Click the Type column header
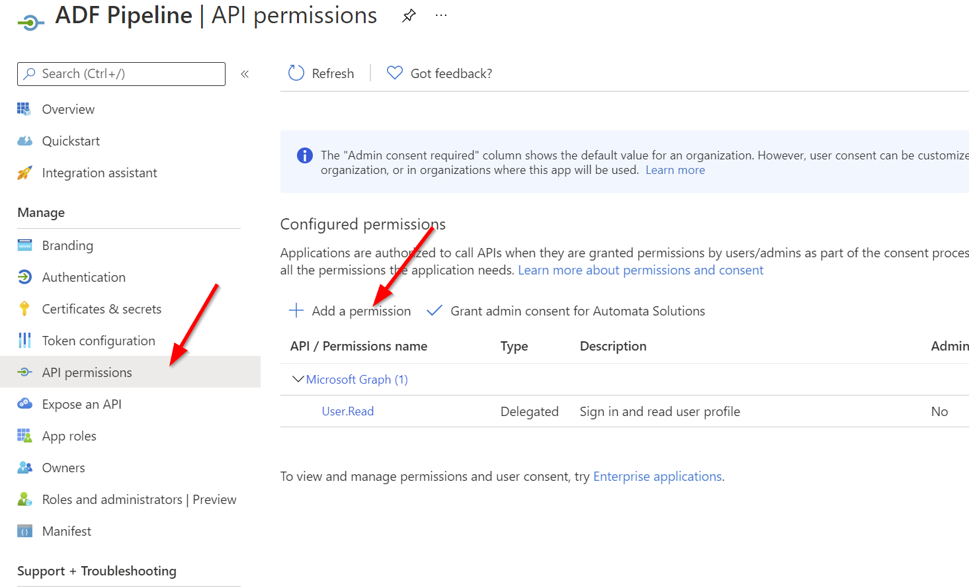969x588 pixels. (x=514, y=346)
